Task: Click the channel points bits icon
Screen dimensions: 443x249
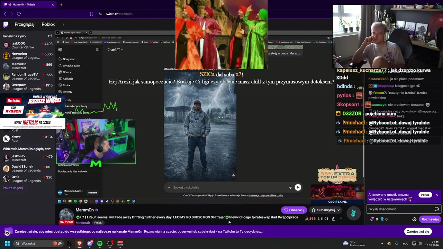Action: (x=372, y=219)
